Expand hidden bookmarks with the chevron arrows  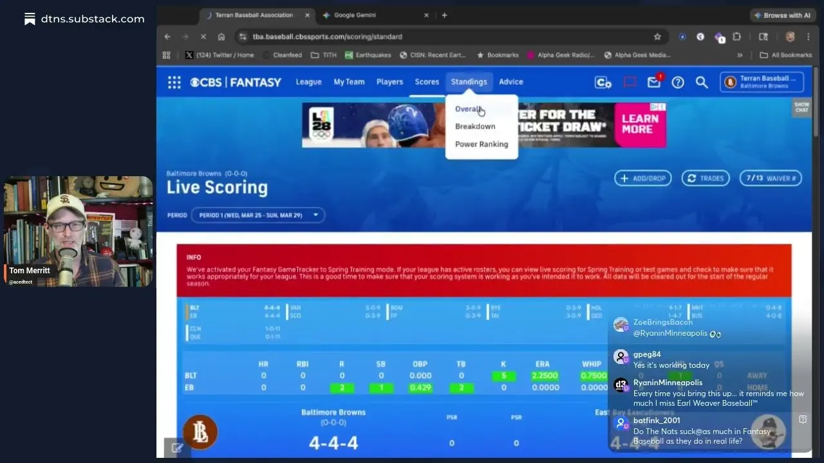[740, 55]
